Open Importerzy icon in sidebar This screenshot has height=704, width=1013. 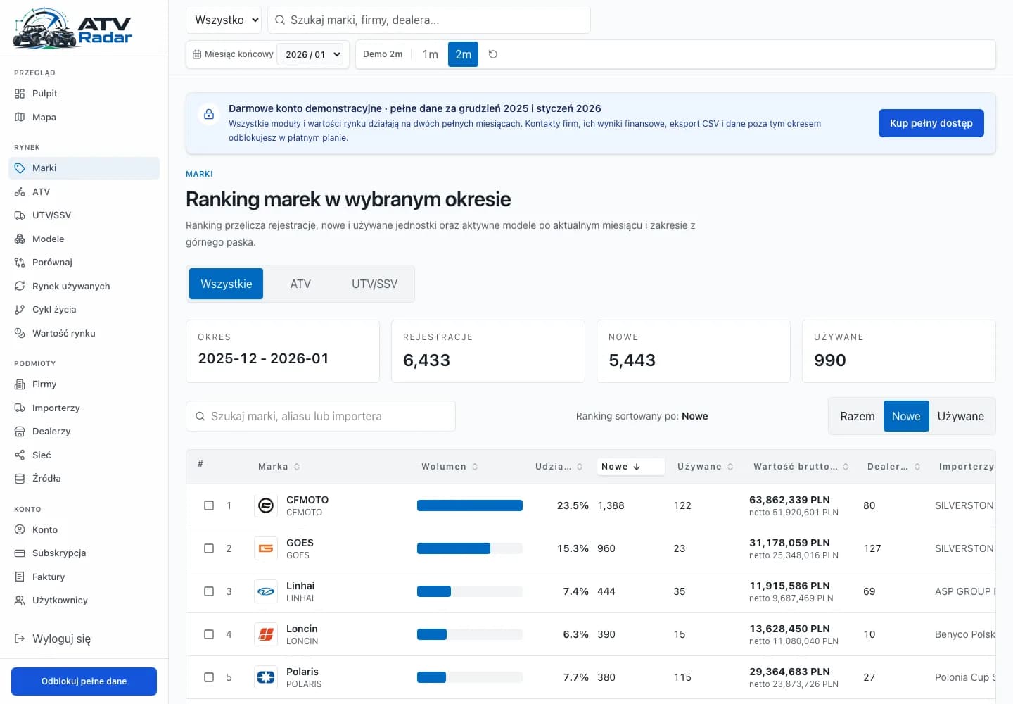pos(20,408)
